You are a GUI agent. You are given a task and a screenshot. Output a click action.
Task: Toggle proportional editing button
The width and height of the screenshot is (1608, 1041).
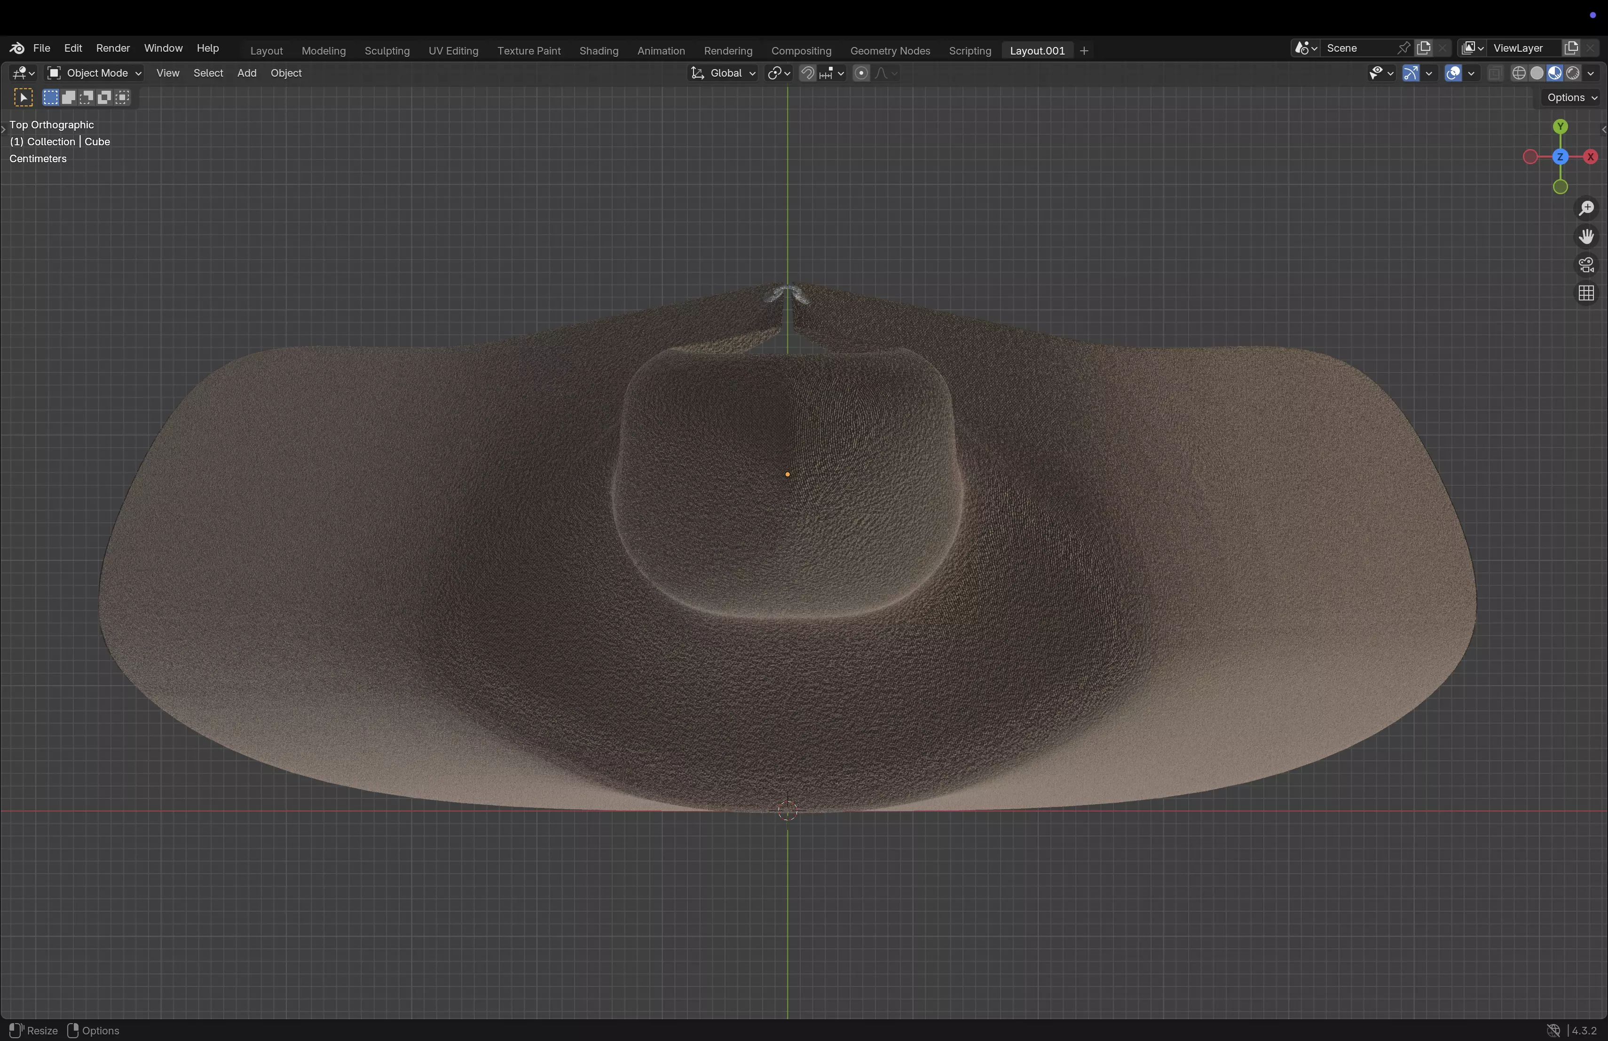[x=861, y=73]
